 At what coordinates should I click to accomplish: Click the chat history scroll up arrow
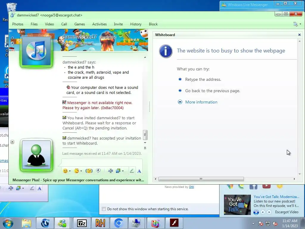coord(145,58)
